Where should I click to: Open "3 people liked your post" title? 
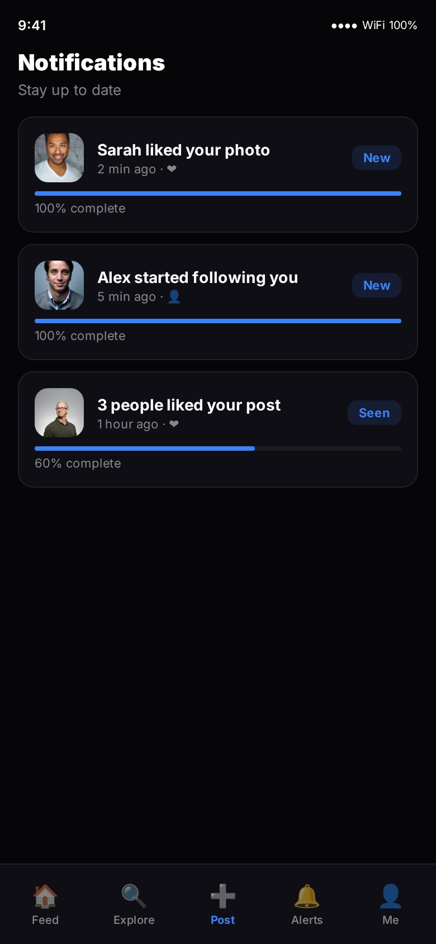click(189, 405)
